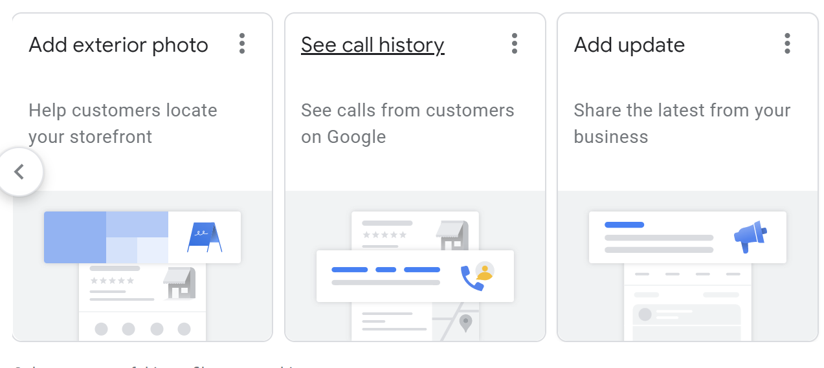
Task: Click the Add update post preview illustration
Action: click(687, 237)
